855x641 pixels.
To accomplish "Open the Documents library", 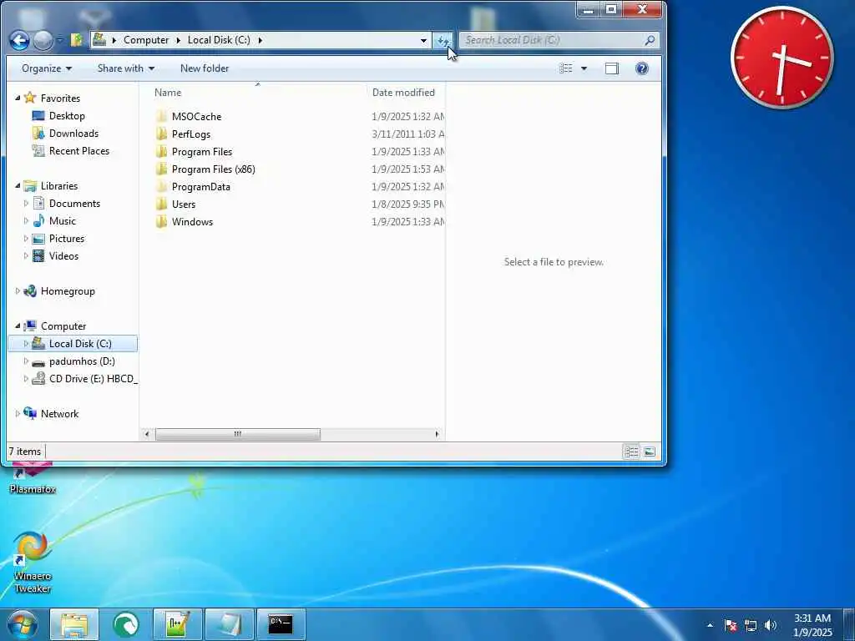I will [x=74, y=204].
